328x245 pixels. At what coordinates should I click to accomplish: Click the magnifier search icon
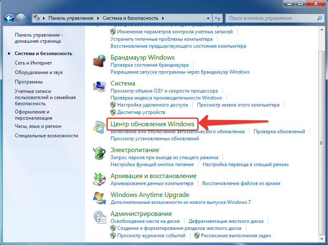coord(319,18)
